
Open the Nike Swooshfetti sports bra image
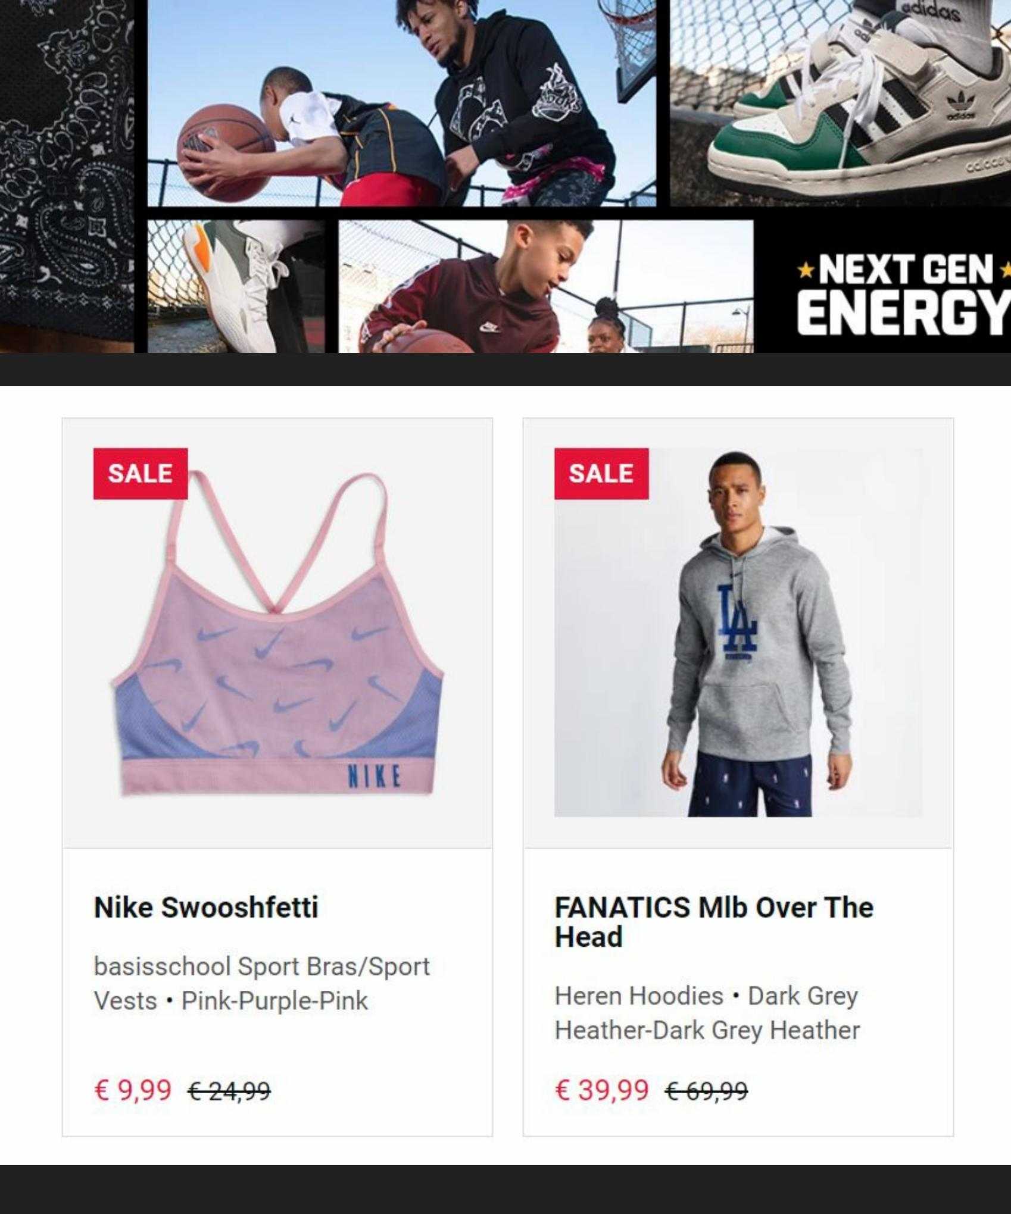[277, 633]
